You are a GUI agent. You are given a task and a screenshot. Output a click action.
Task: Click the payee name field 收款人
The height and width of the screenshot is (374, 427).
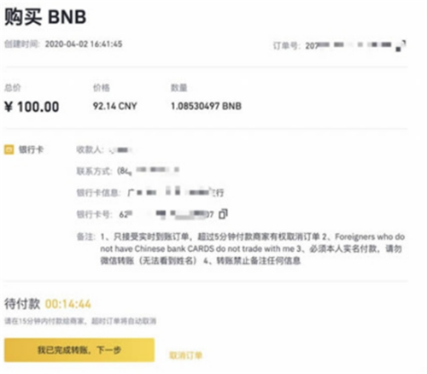(x=121, y=149)
